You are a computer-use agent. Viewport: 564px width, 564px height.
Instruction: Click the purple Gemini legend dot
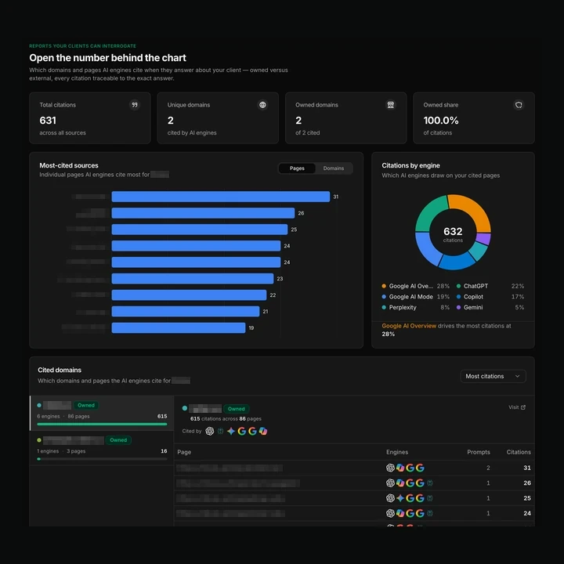click(x=458, y=308)
